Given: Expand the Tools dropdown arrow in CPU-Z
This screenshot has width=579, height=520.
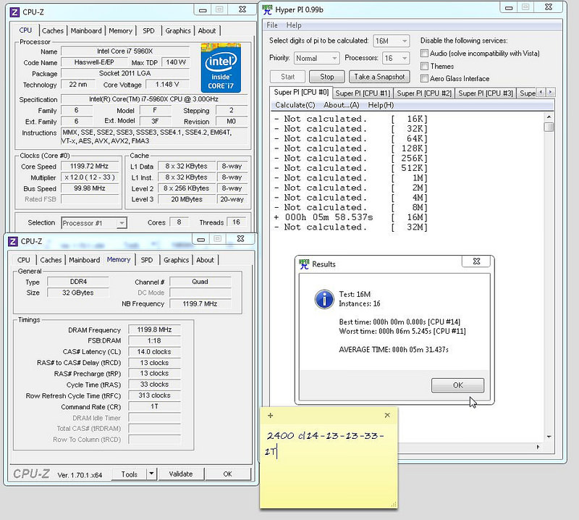Looking at the screenshot, I should (151, 474).
